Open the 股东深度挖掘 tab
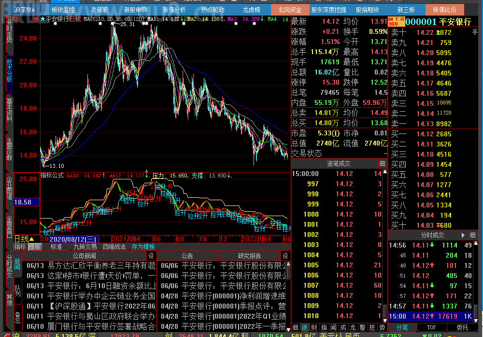 click(328, 10)
